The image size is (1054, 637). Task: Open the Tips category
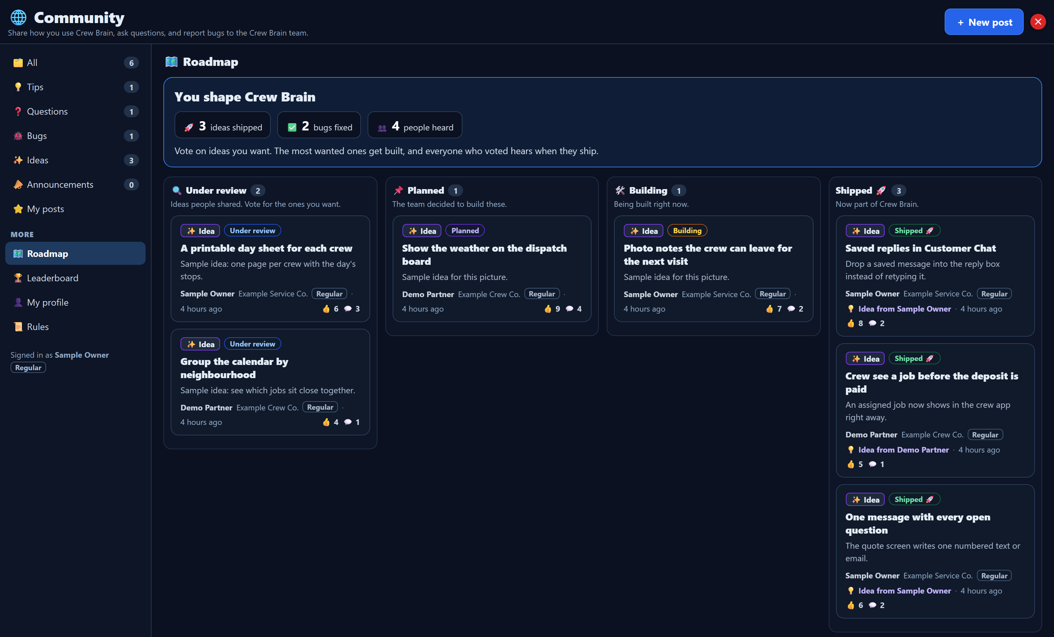(x=75, y=87)
